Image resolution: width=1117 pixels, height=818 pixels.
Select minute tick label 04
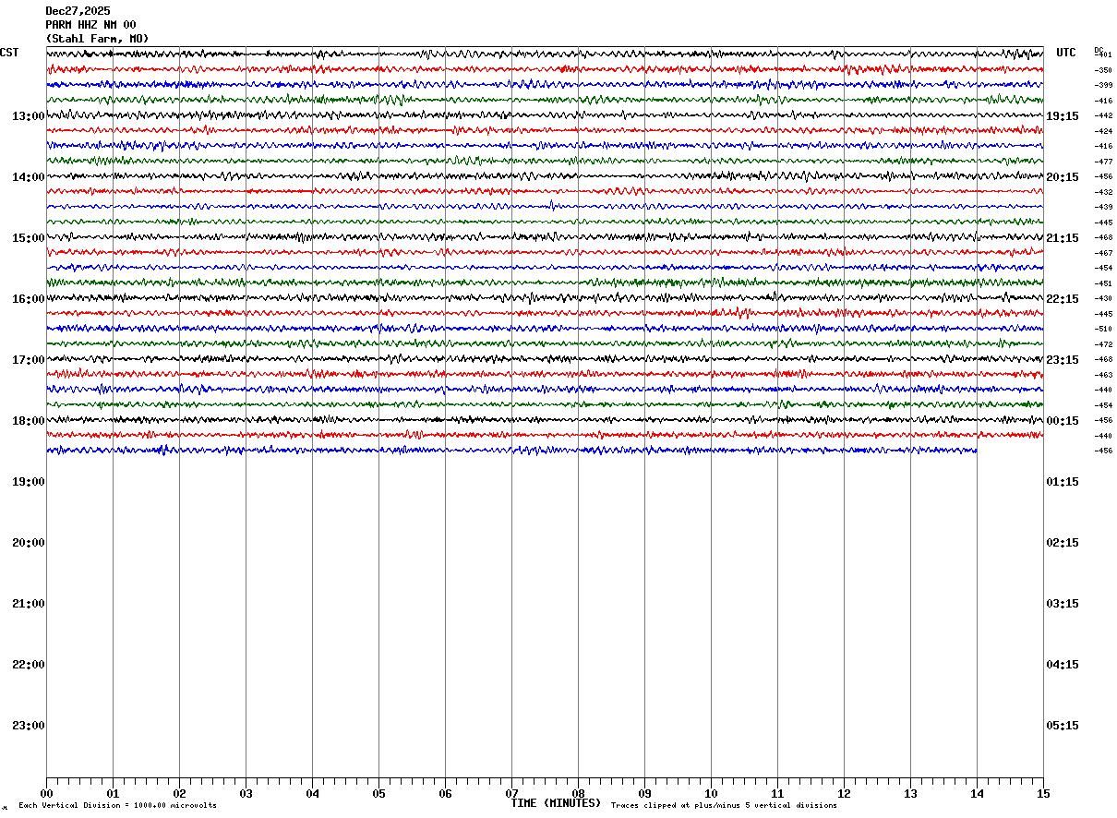coord(312,793)
